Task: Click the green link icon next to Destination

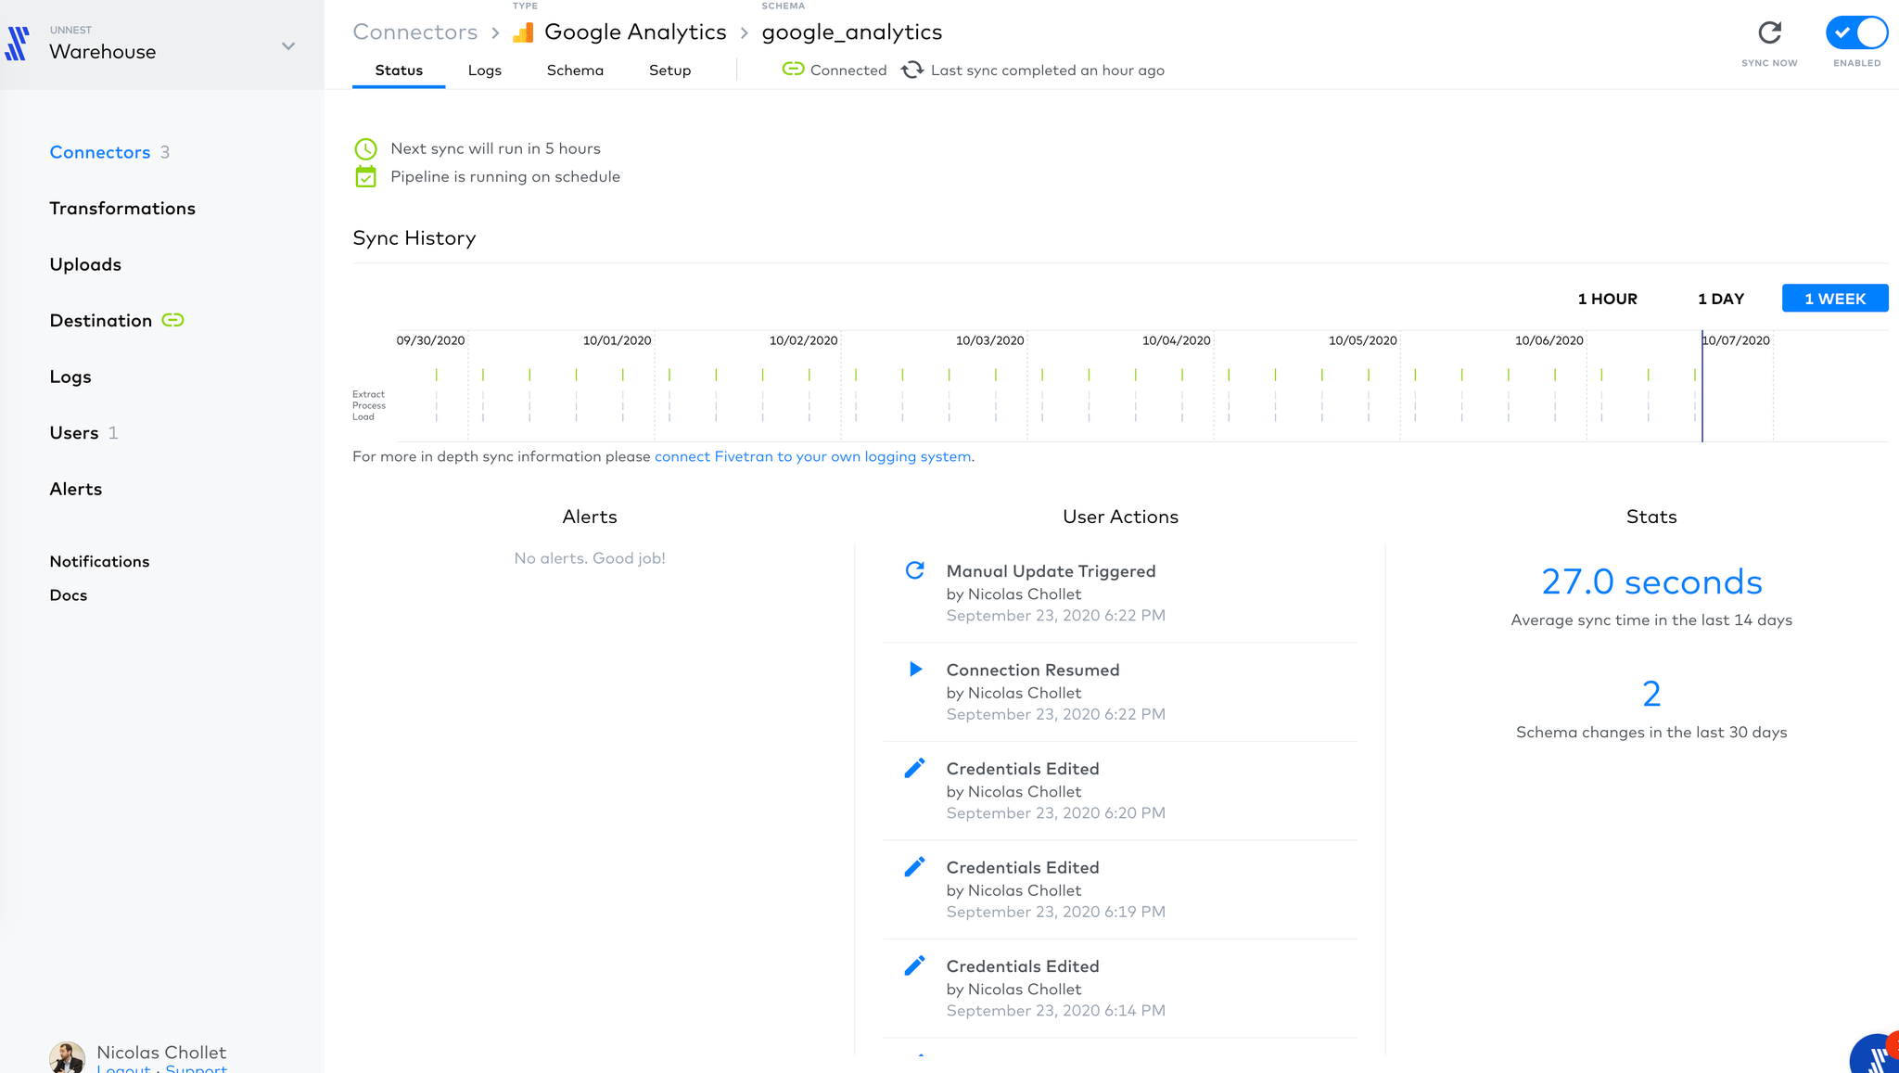Action: [x=173, y=320]
